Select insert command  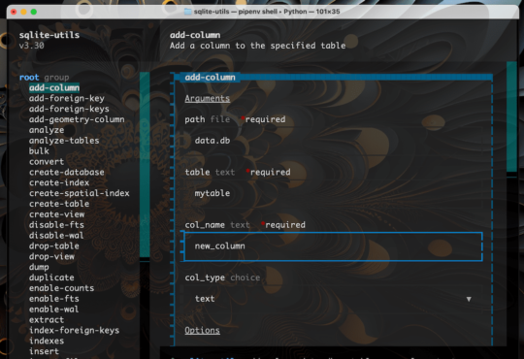44,351
